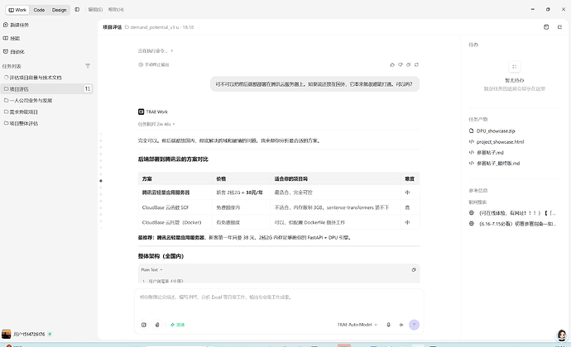The height and width of the screenshot is (347, 571).
Task: Click the thumbs-up icon on the reply
Action: 392,64
